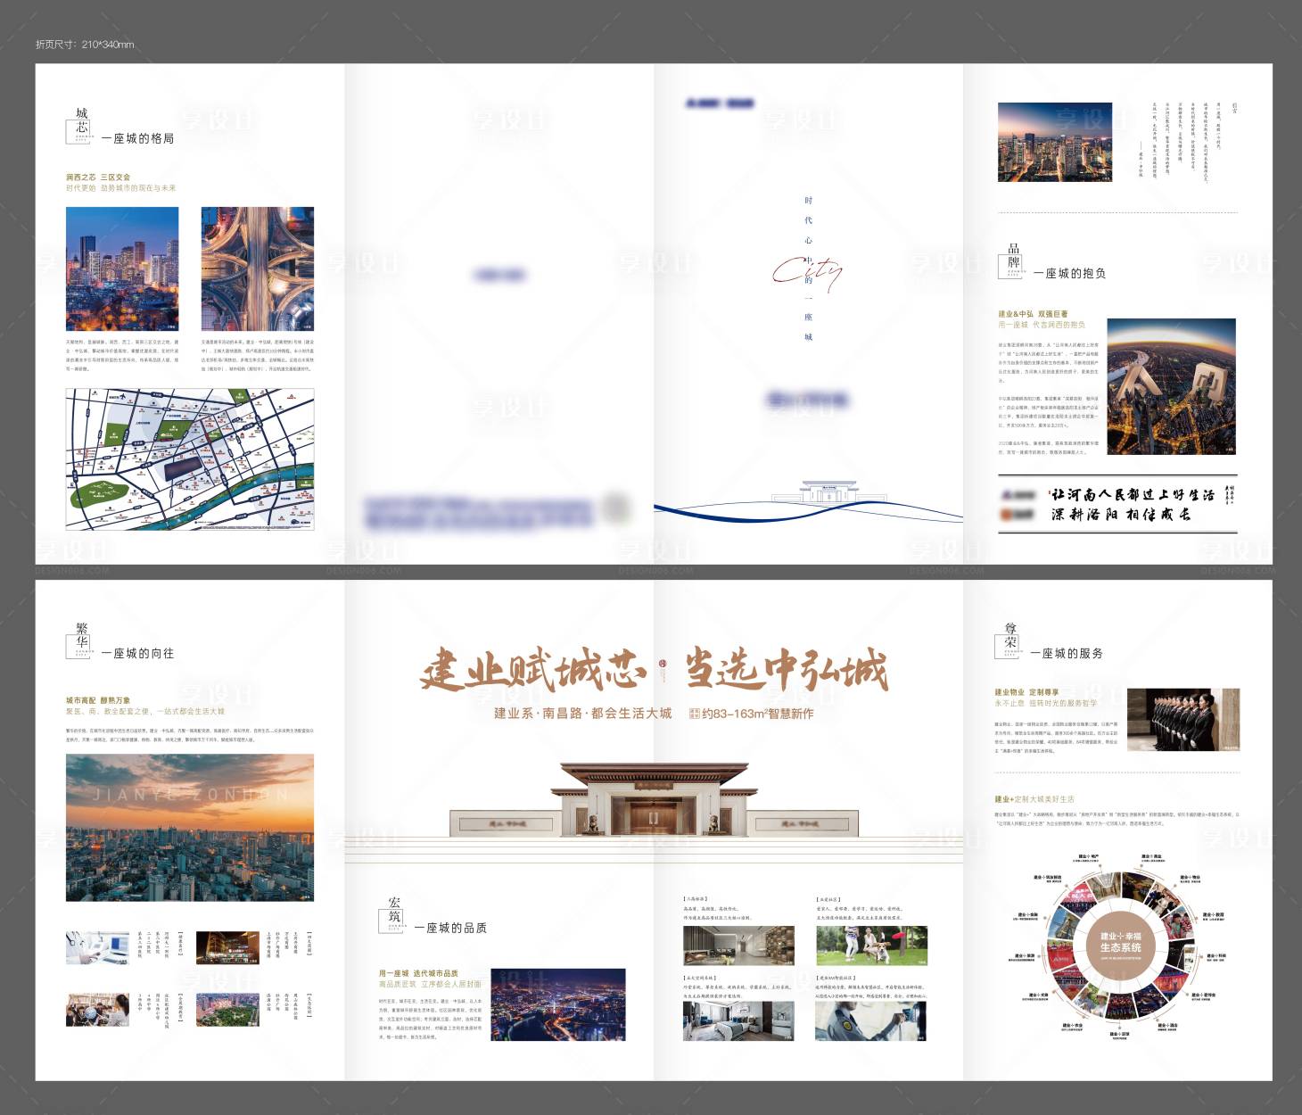Image resolution: width=1302 pixels, height=1115 pixels.
Task: Select the heading 一座城的服务
Action: click(1067, 653)
